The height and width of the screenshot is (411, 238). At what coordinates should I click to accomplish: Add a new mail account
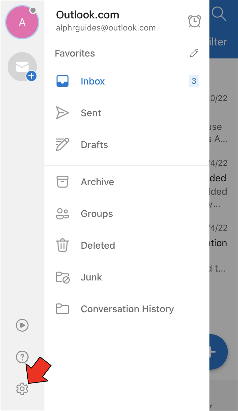(22, 67)
